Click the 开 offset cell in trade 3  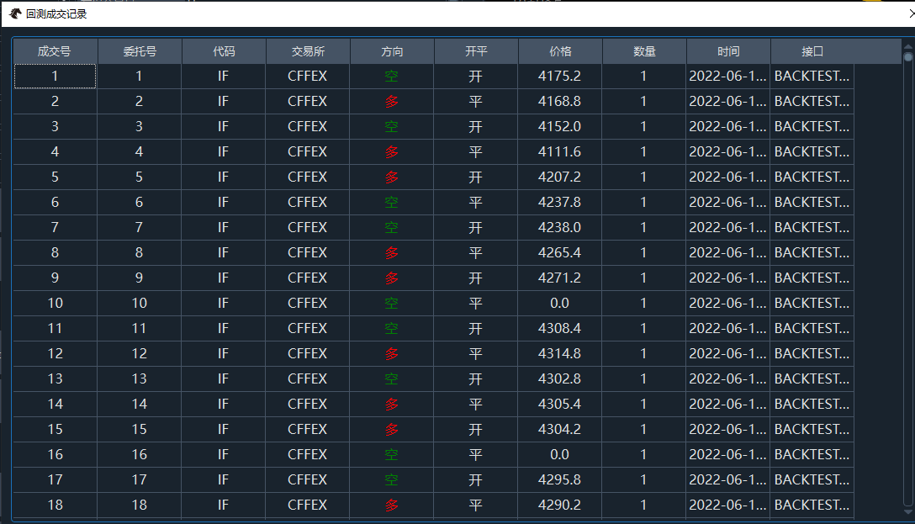click(x=476, y=126)
